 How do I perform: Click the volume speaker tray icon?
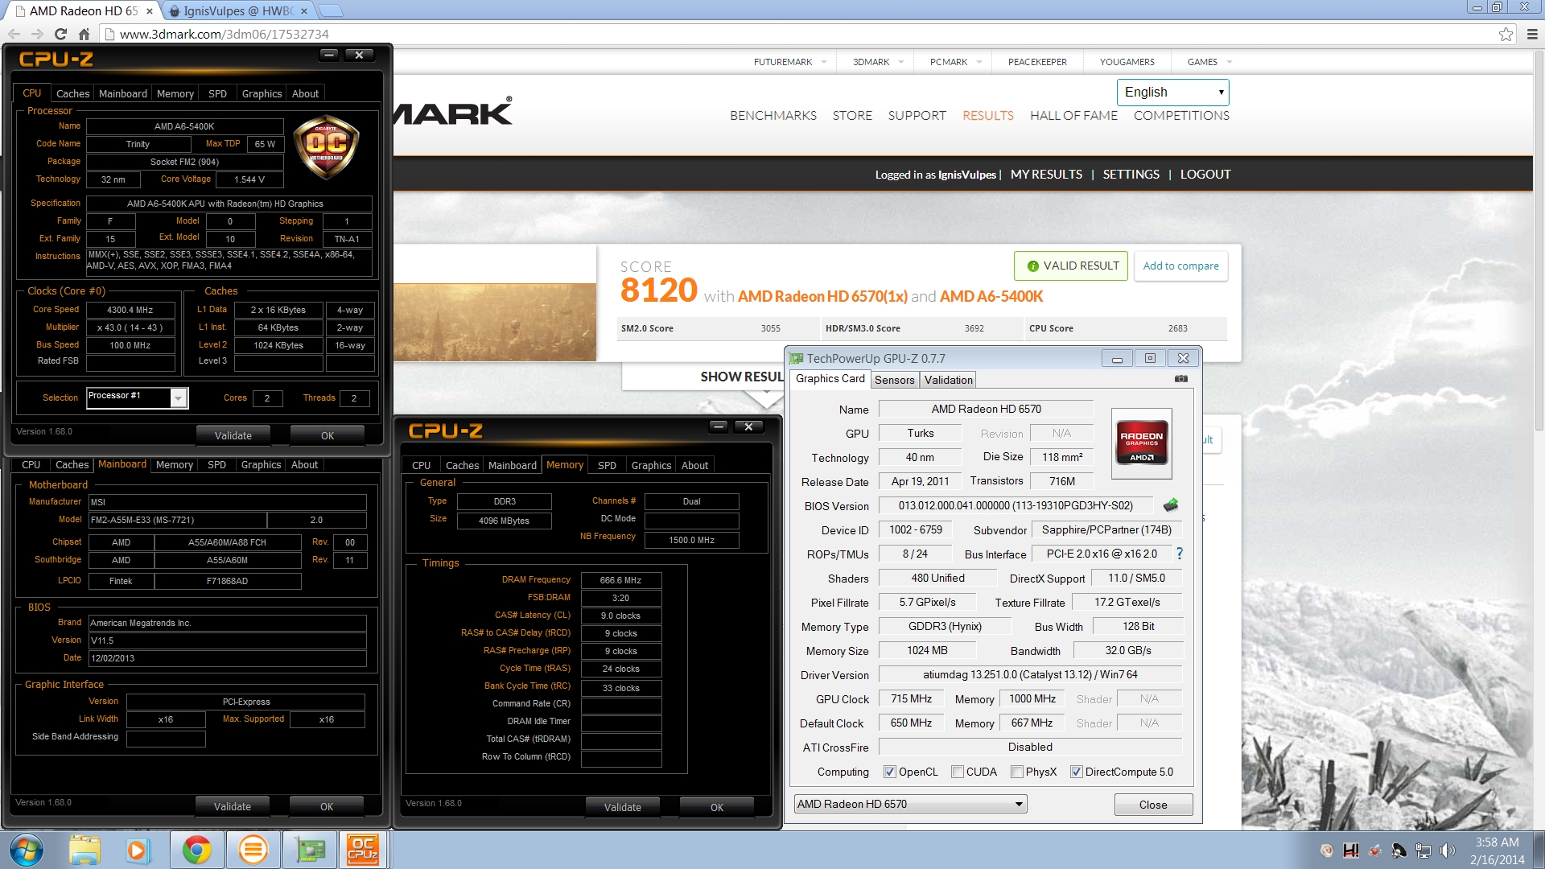point(1448,850)
